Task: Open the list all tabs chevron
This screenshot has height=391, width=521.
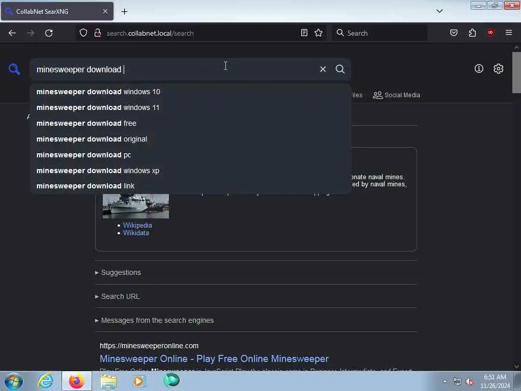Action: point(439,11)
